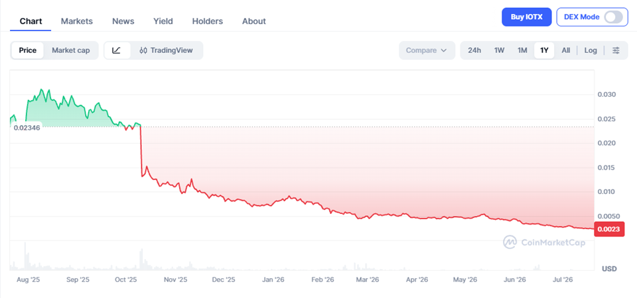Click the 0.030 y-axis value
Image resolution: width=637 pixels, height=298 pixels.
tap(606, 95)
